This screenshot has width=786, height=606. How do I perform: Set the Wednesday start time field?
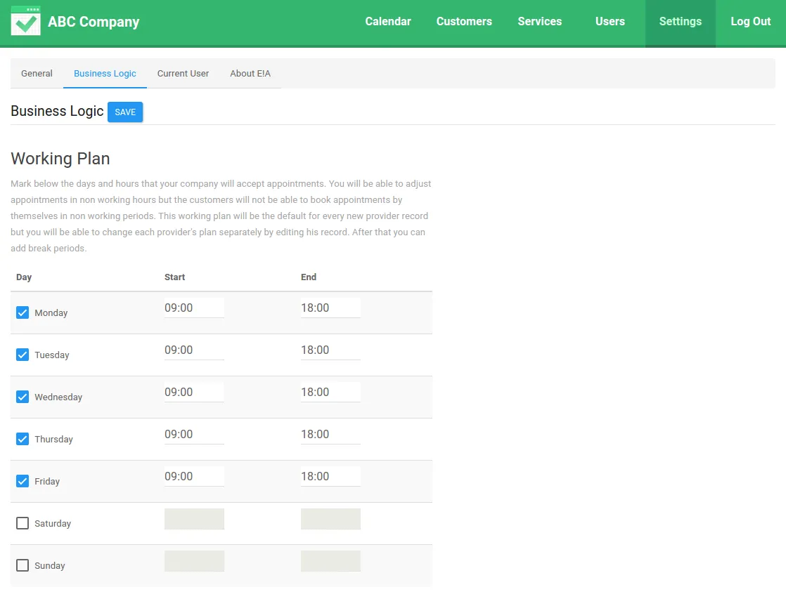194,392
